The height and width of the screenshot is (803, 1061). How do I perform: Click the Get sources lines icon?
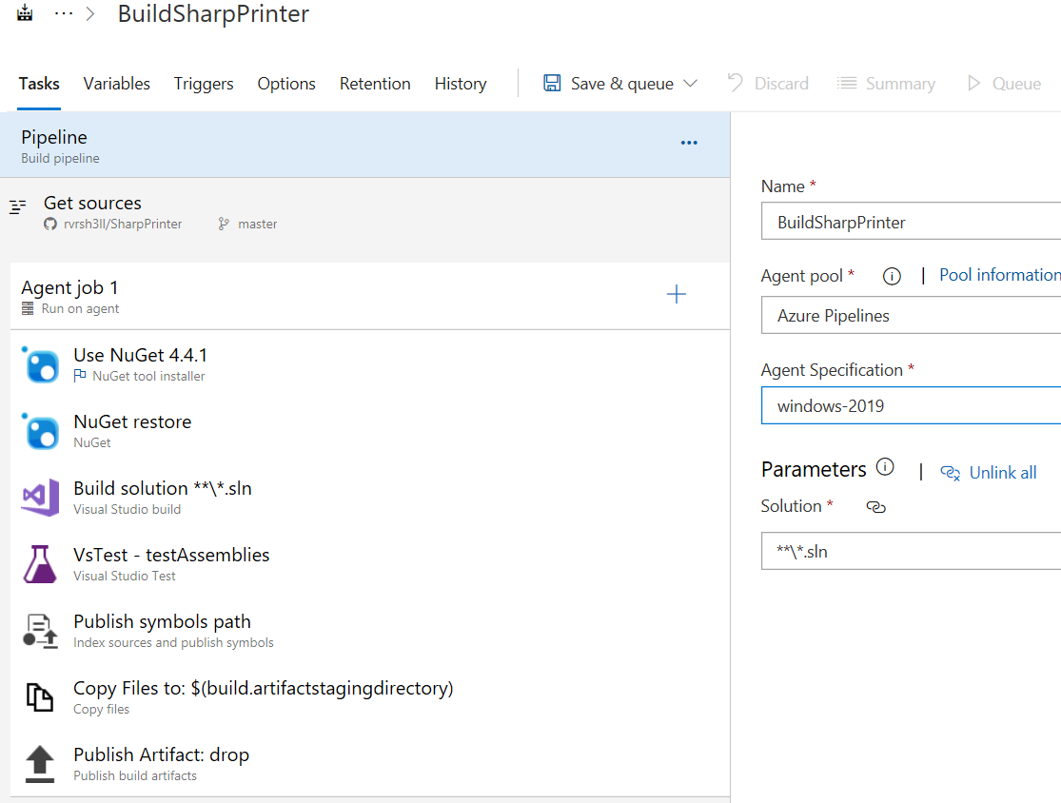point(17,207)
